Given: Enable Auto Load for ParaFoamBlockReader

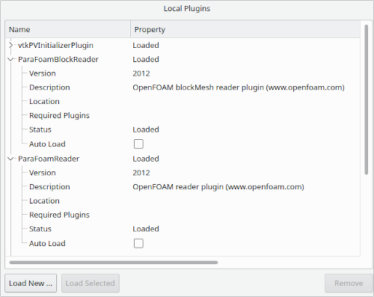Looking at the screenshot, I should click(x=138, y=144).
